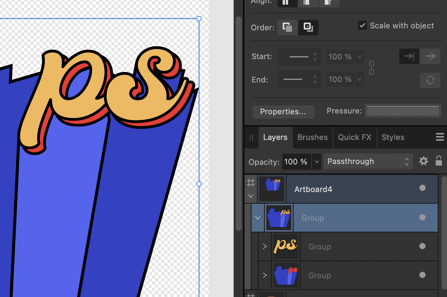Open the End arrowhead style picker
The image size is (447, 297).
click(299, 79)
